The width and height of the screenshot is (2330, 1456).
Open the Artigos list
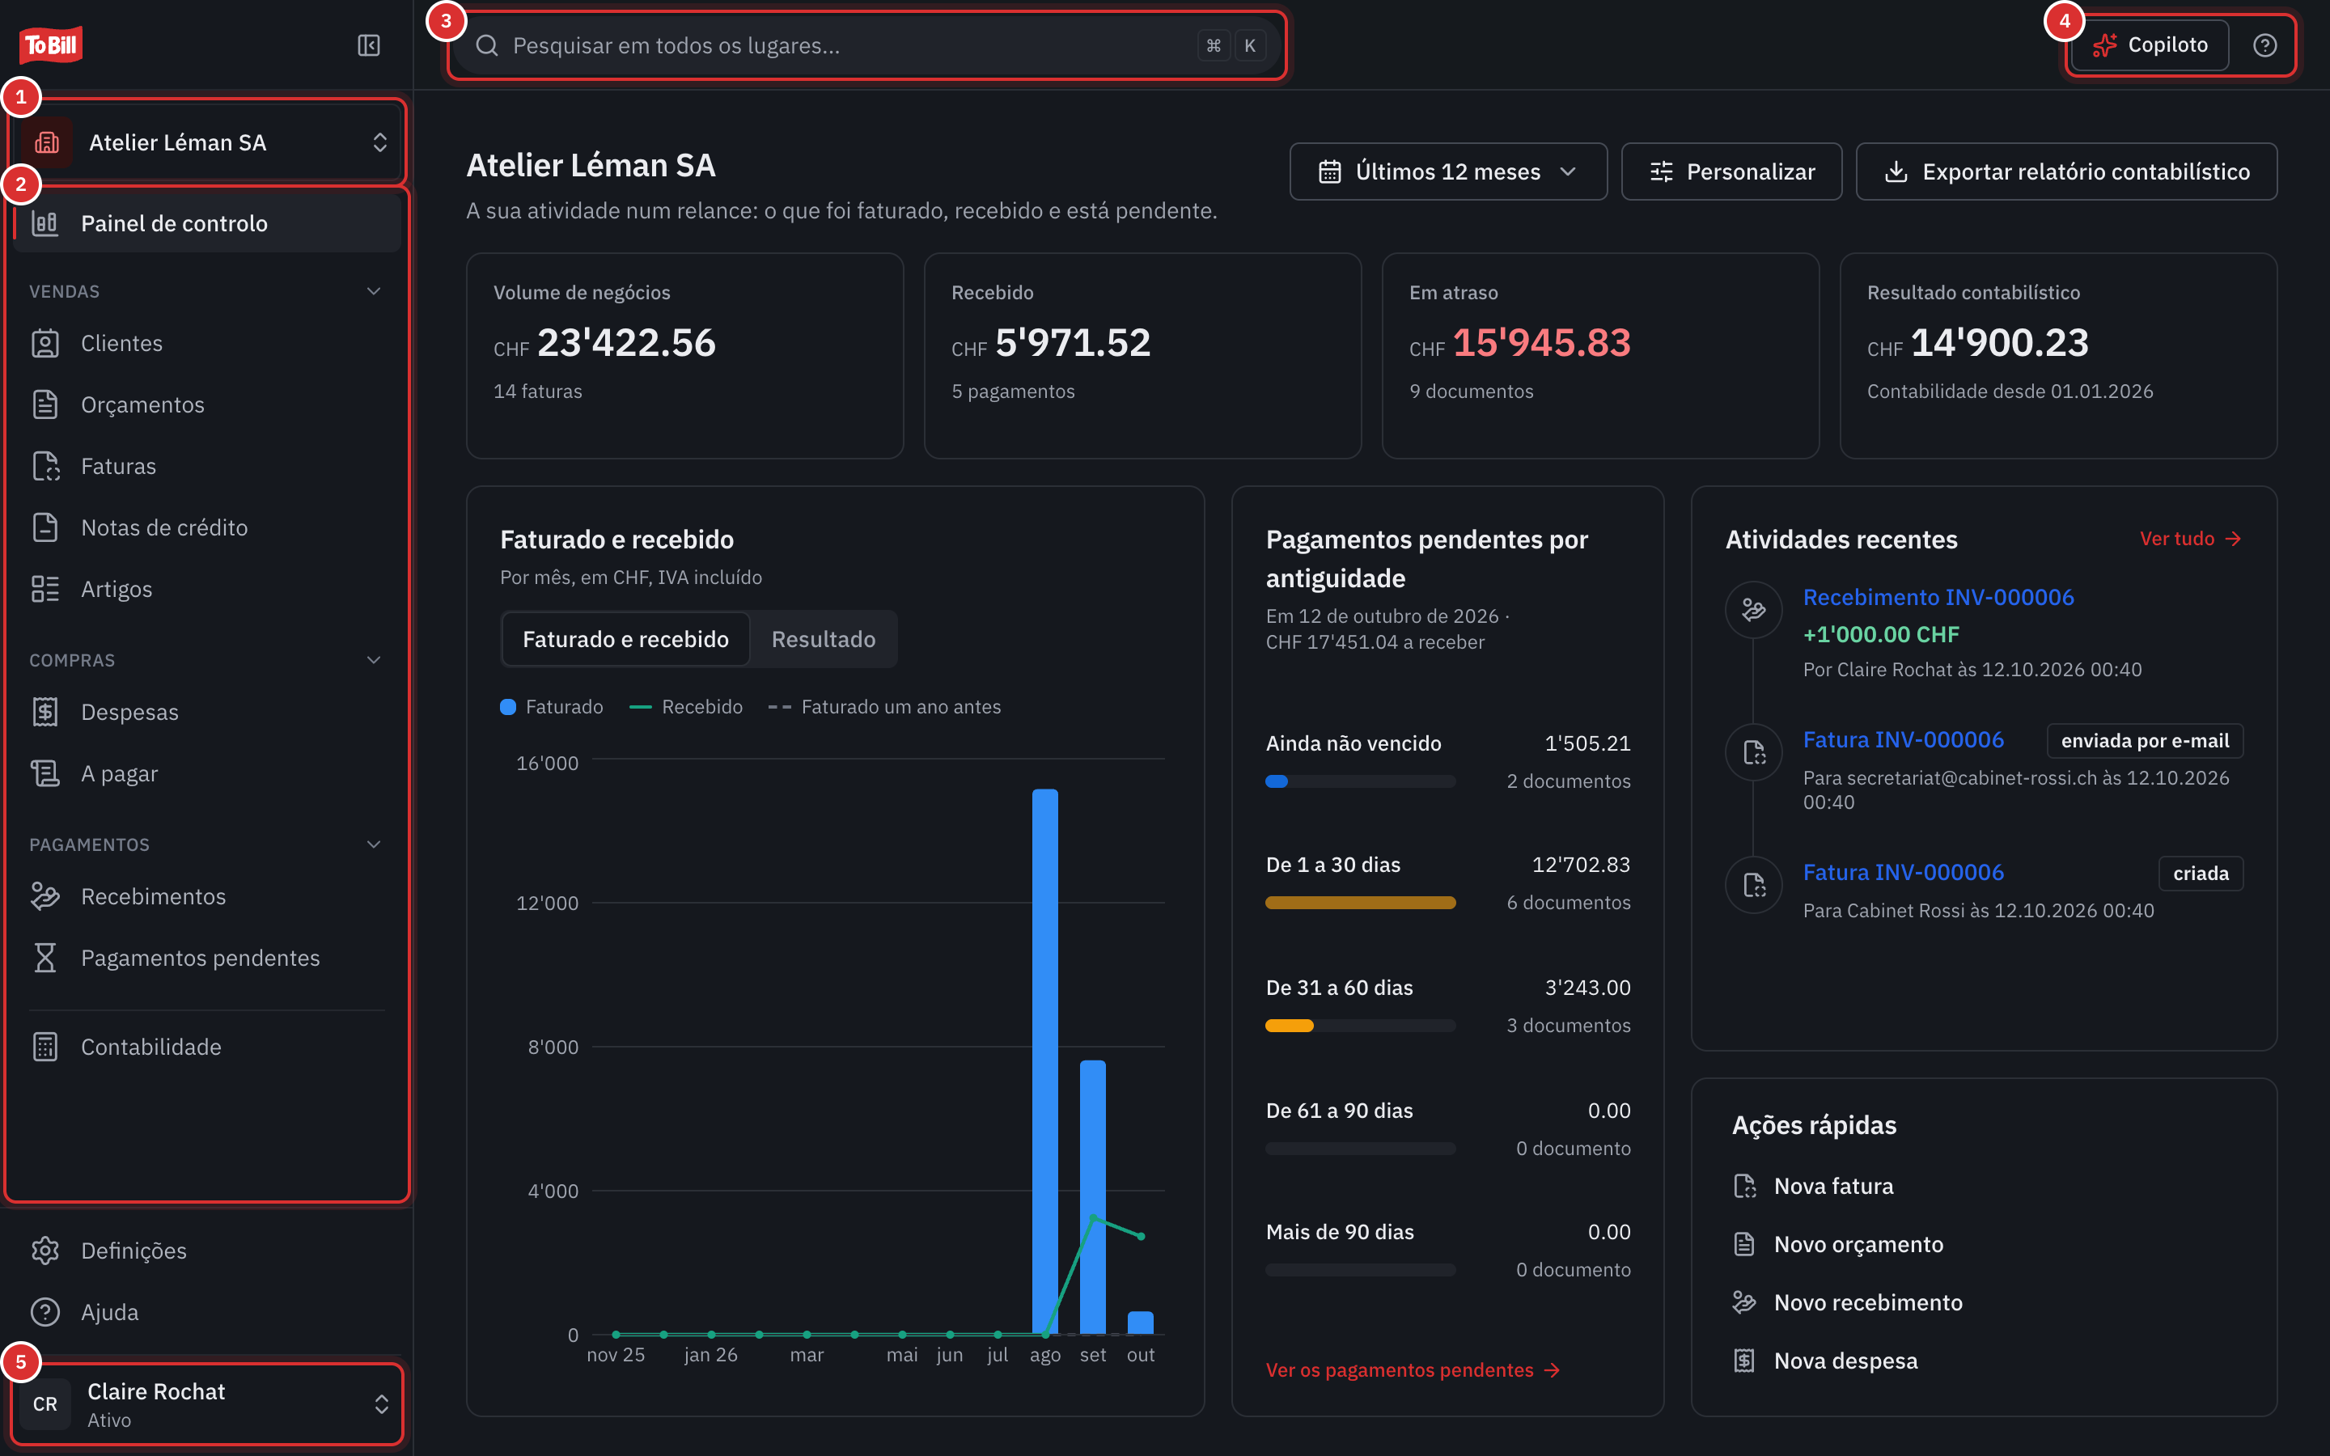tap(207, 590)
